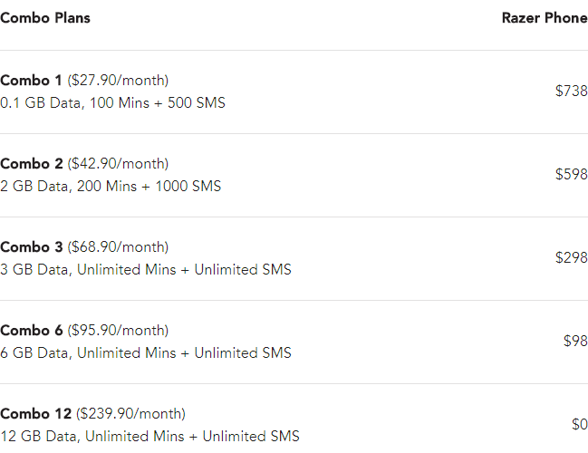Screen dimensions: 588x453
Task: Click the Razer Phone column header
Action: (545, 18)
